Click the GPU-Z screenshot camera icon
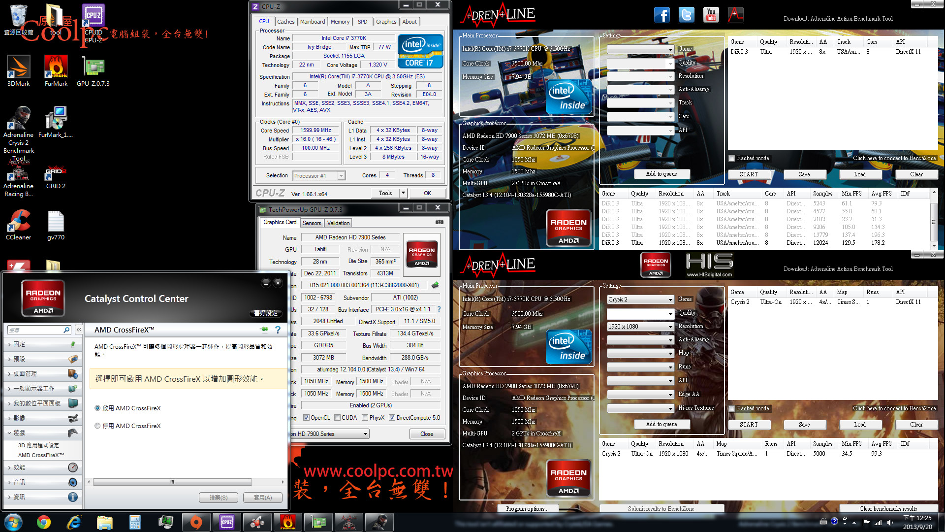This screenshot has height=532, width=945. [x=439, y=222]
